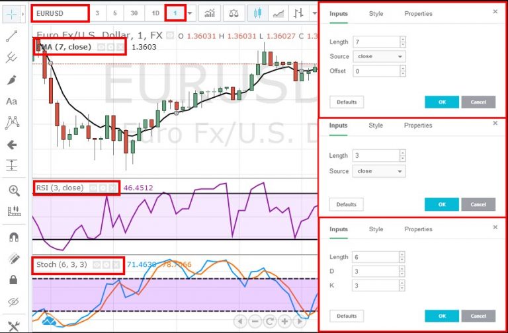Cancel the RSI settings dialog
Viewport: 508px width, 333px height.
pyautogui.click(x=478, y=205)
